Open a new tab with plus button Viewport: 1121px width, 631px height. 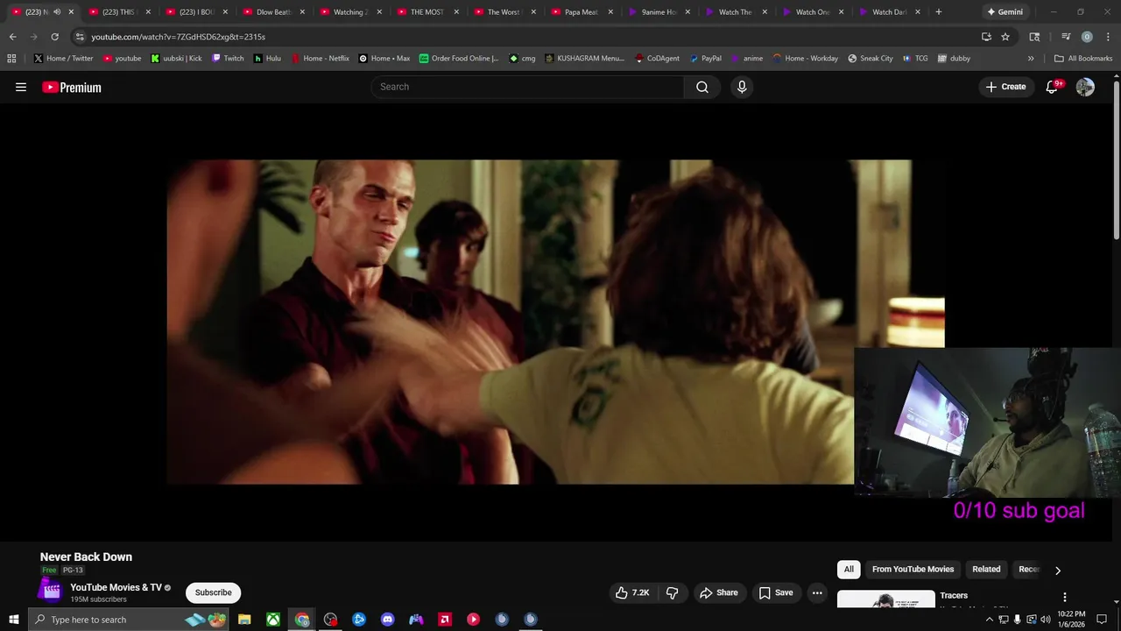939,12
